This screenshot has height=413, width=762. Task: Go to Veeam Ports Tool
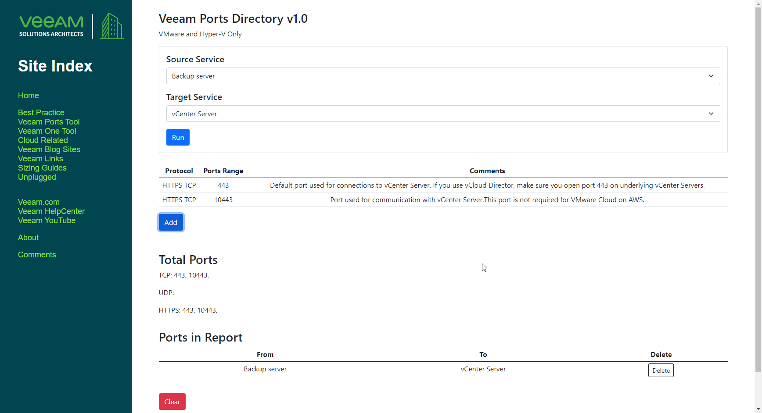pos(49,122)
